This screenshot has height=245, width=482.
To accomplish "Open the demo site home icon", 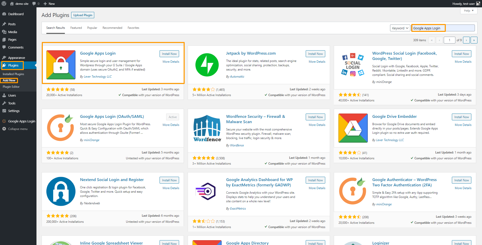I will coord(12,4).
